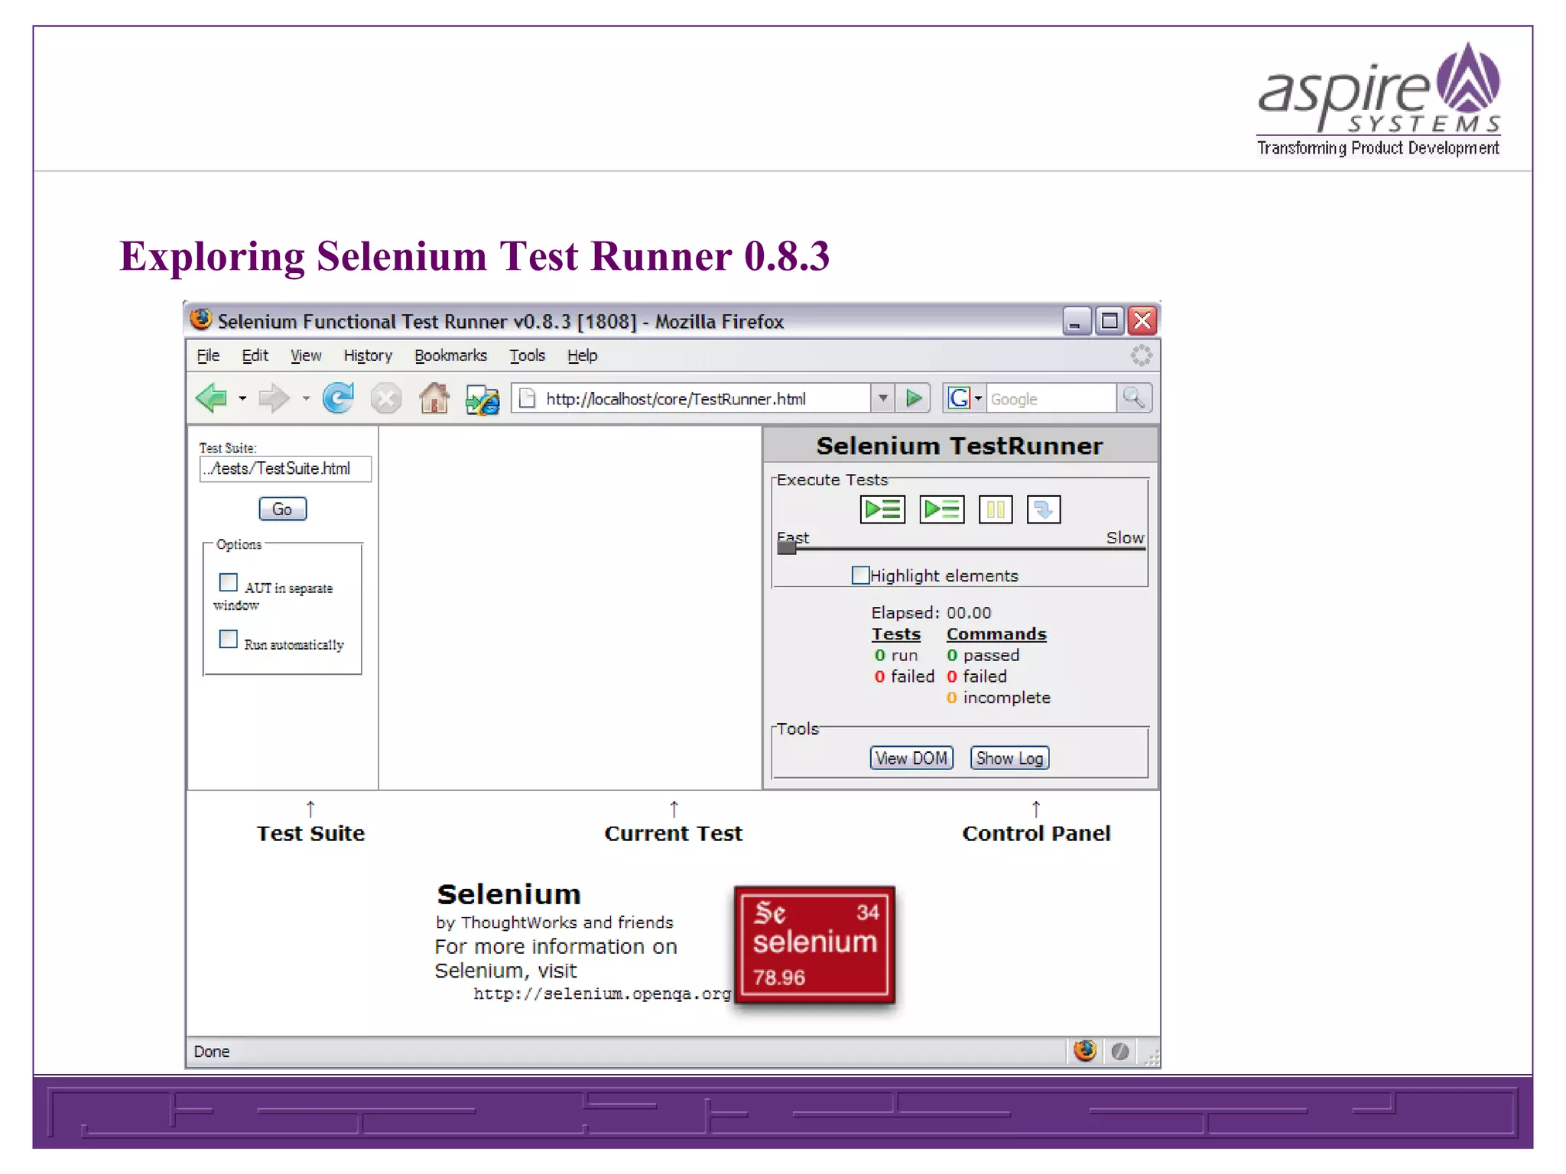Click the View DOM button

click(911, 758)
